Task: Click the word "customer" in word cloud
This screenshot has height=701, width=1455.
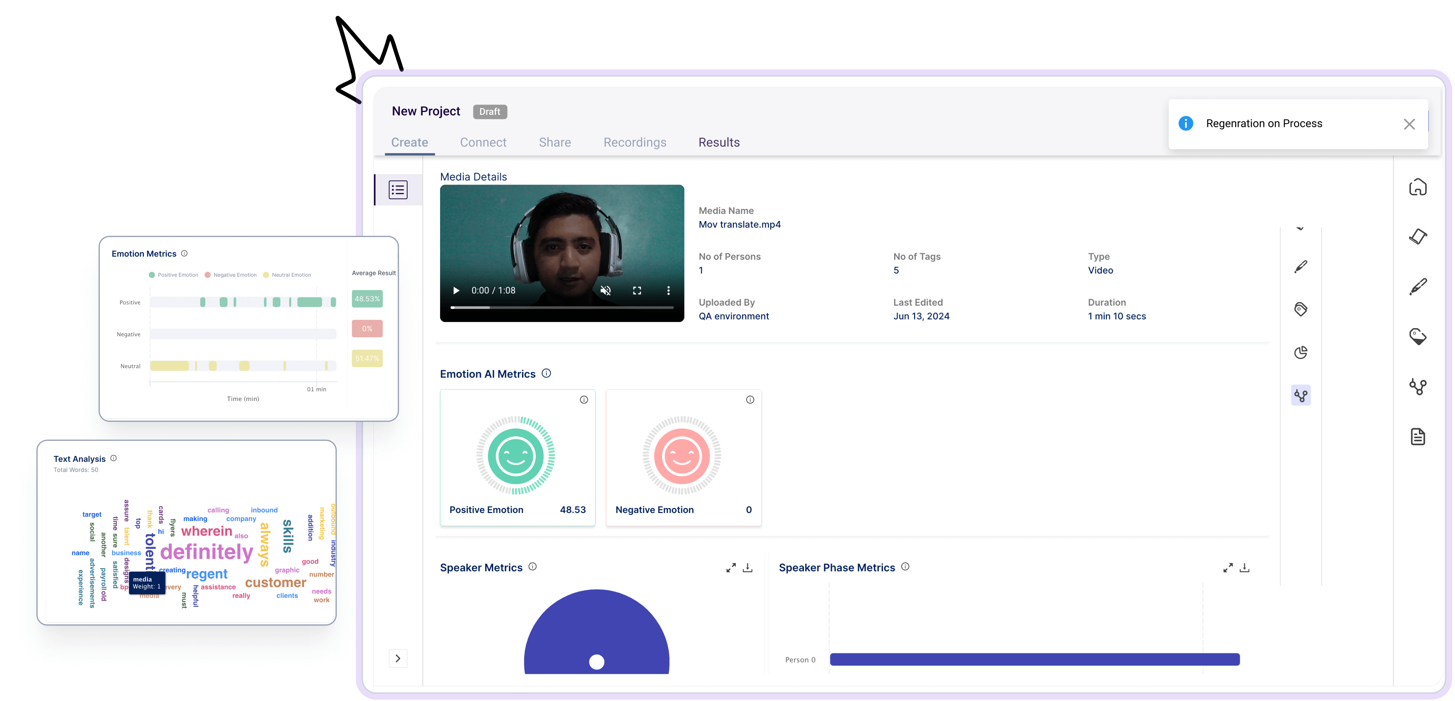Action: 276,582
